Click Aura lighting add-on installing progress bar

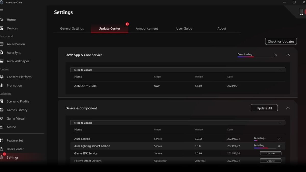[x=265, y=148]
